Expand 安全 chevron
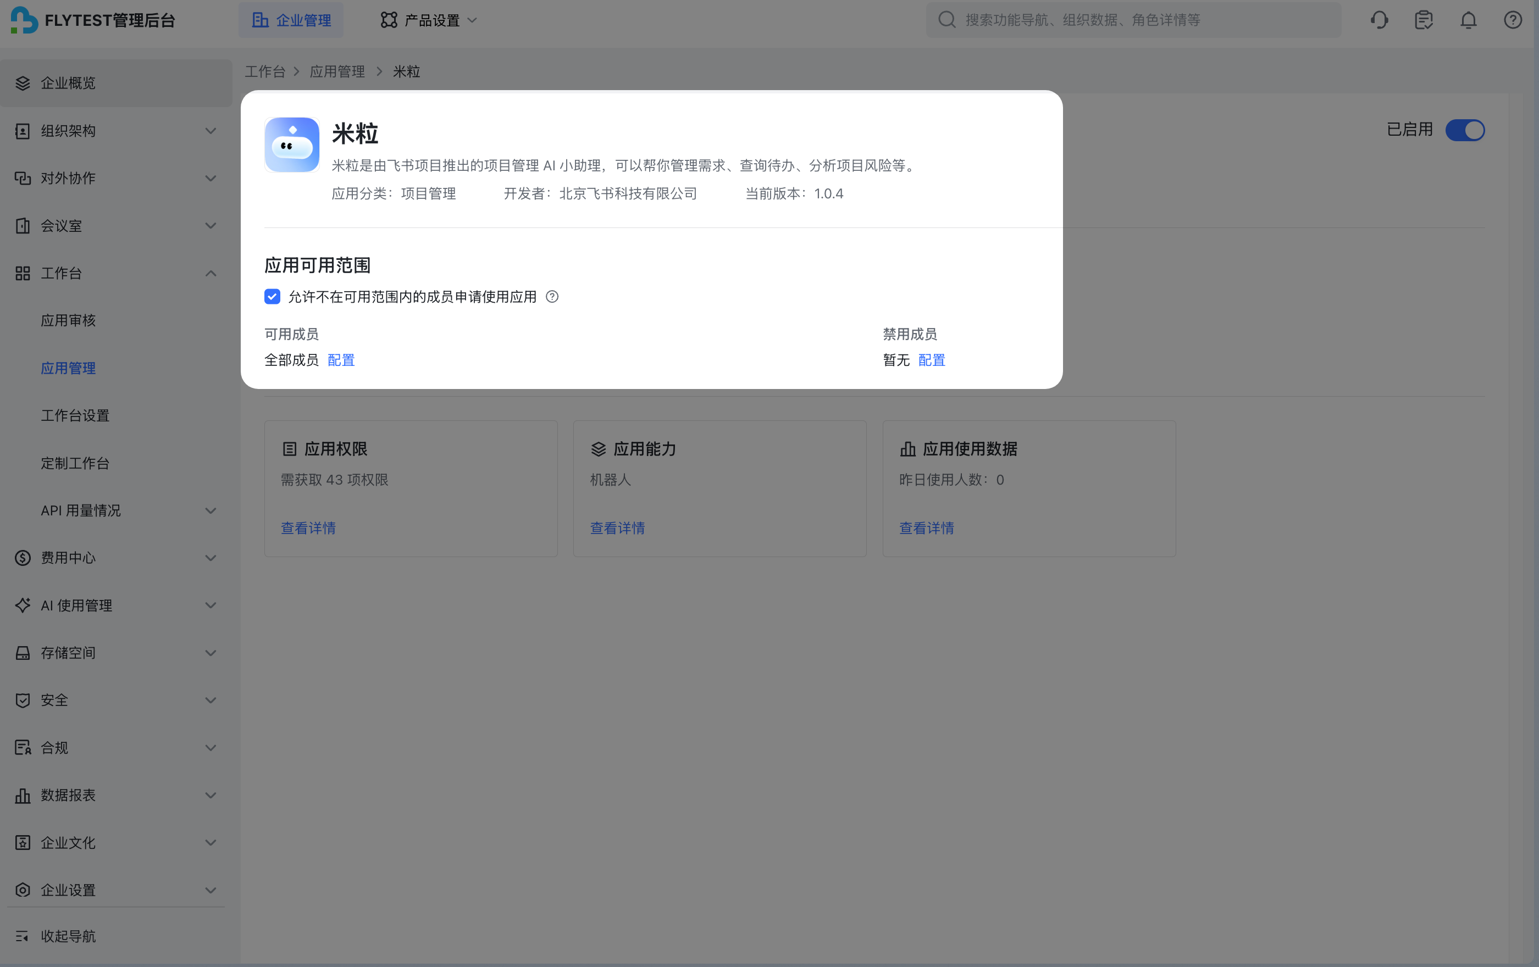This screenshot has height=967, width=1539. [211, 700]
